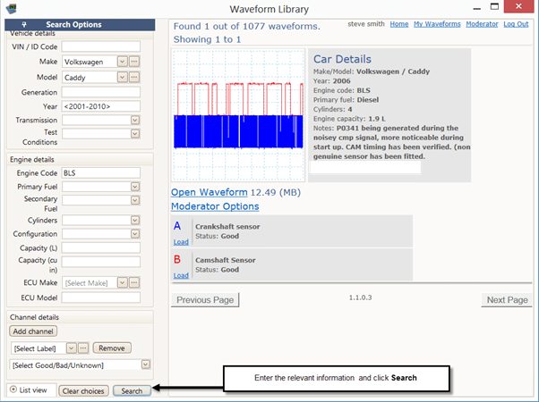539x402 pixels.
Task: Click the Capacity (L) input field
Action: 101,247
